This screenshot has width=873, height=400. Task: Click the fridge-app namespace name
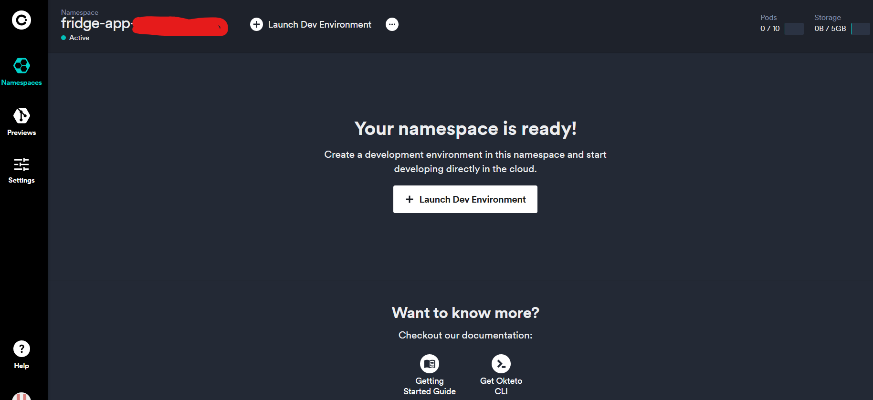click(x=96, y=23)
